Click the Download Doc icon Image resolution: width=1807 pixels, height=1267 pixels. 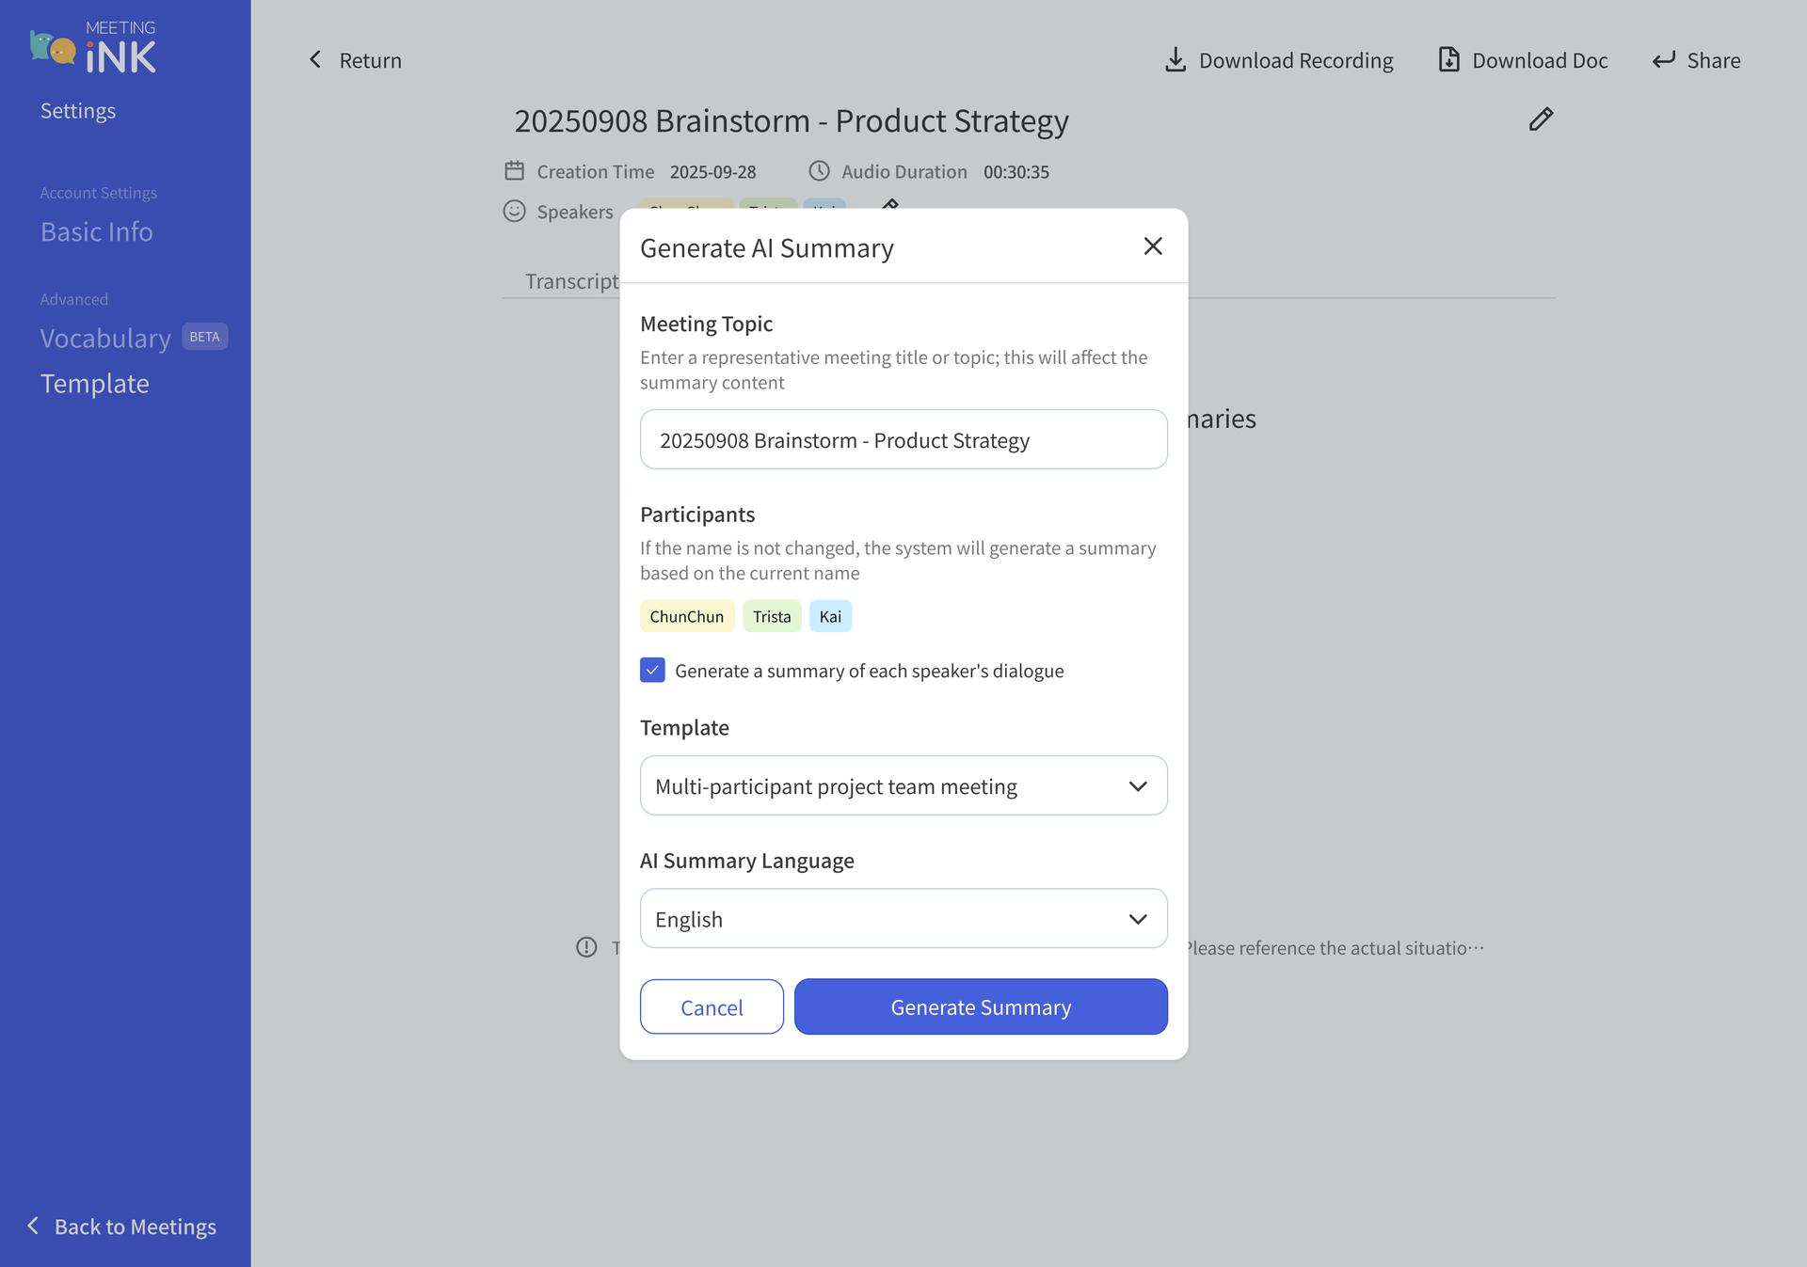(1448, 58)
